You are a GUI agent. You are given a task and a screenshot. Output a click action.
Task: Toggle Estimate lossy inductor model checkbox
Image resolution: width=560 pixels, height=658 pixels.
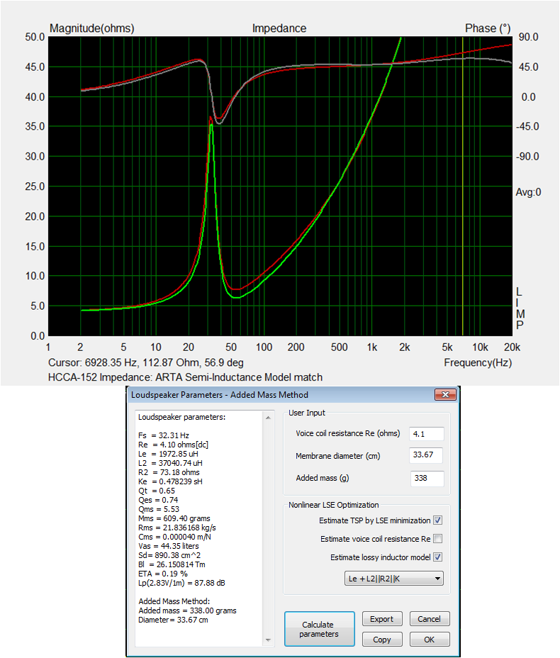(x=437, y=557)
